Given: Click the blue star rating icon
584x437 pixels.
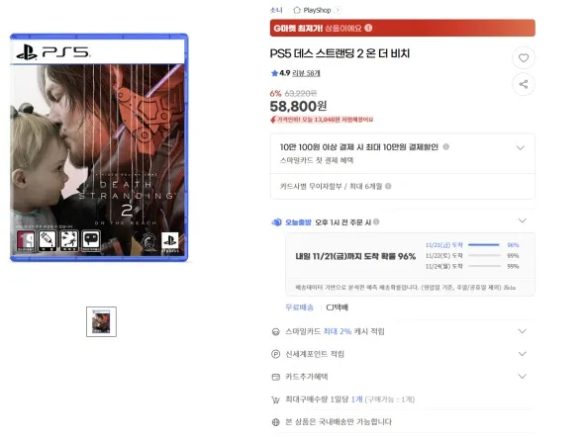Looking at the screenshot, I should [274, 73].
